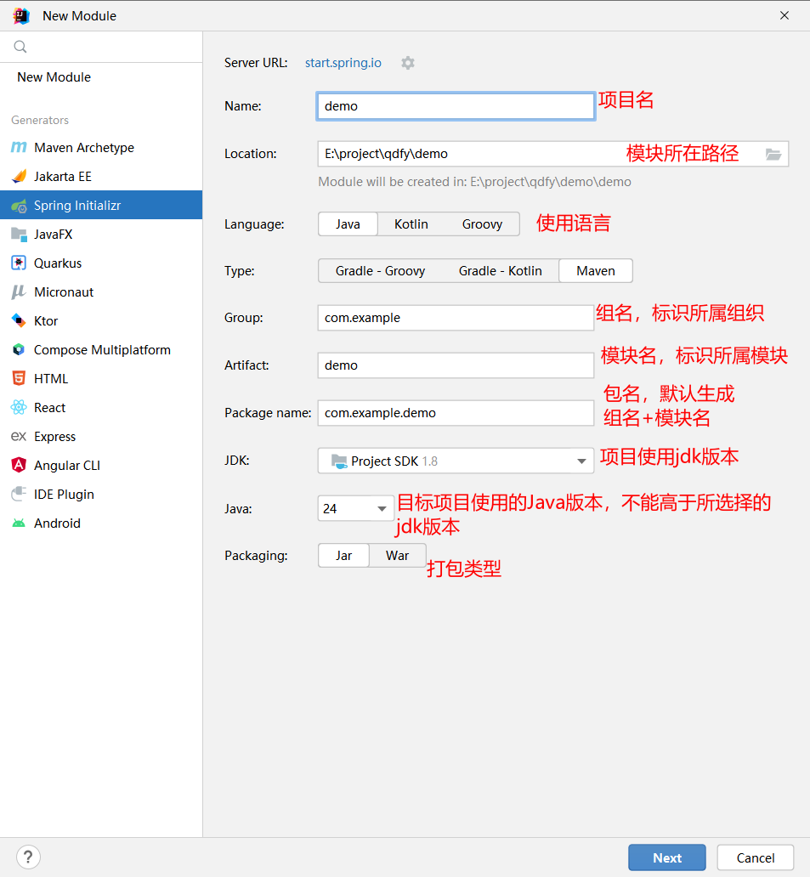This screenshot has height=877, width=810.
Task: Select Kotlin as the language
Action: 411,224
